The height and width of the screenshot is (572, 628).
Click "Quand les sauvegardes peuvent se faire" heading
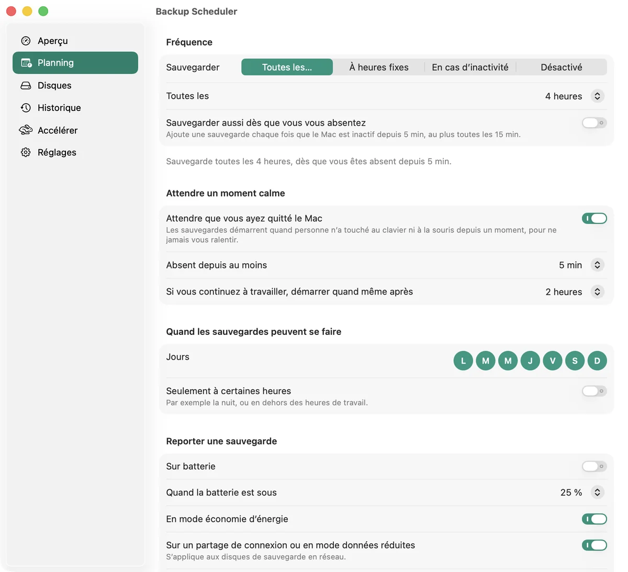pyautogui.click(x=254, y=332)
